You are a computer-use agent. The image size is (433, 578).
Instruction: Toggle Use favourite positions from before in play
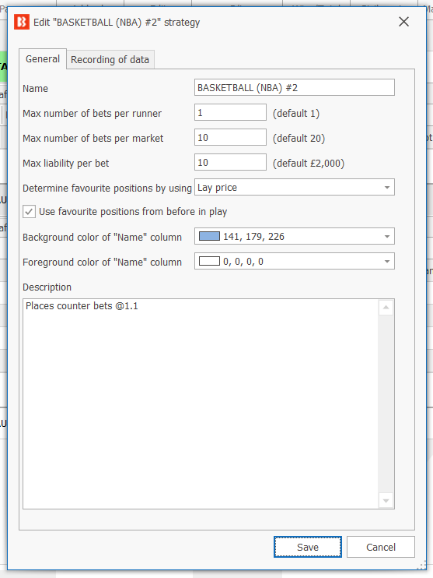[x=29, y=212]
